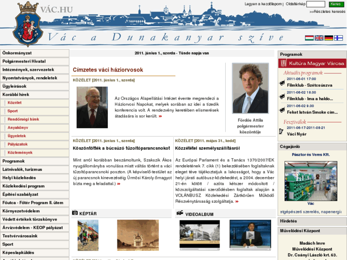Click Fördős Attila mayor portrait photo

(250, 88)
